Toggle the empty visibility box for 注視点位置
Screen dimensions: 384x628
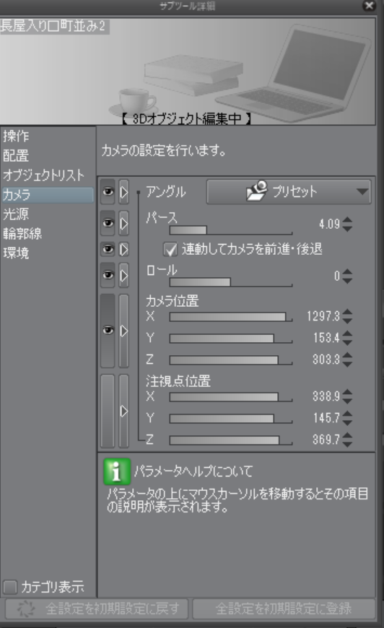click(108, 411)
